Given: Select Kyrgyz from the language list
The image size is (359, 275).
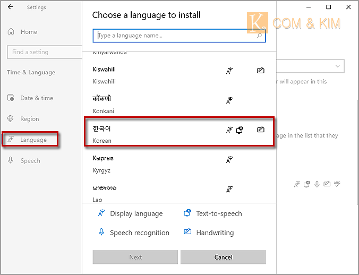Looking at the screenshot, I should (x=179, y=164).
